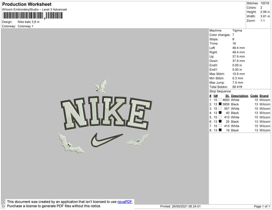Click stitch count '40' in row 4
Viewport: 272px width, 210px height.
click(x=228, y=113)
